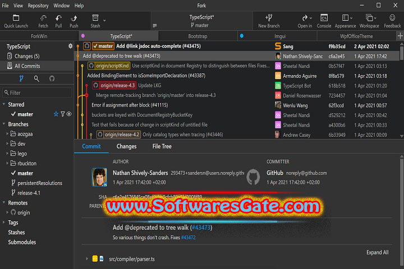The image size is (404, 269).
Task: Expand the aozgaa branch folder
Action: [7, 133]
